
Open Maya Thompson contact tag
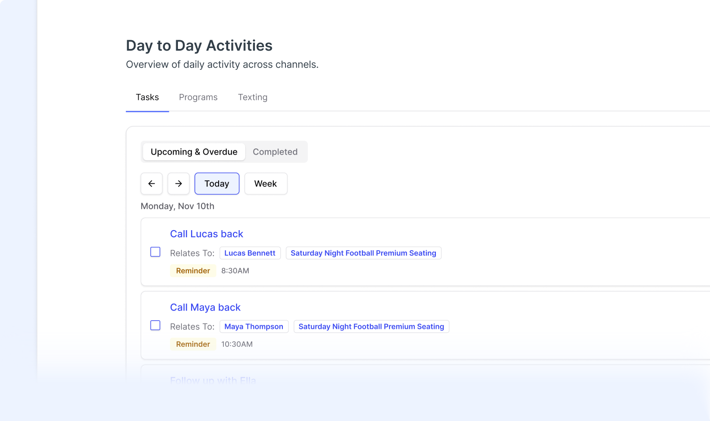[x=254, y=326]
